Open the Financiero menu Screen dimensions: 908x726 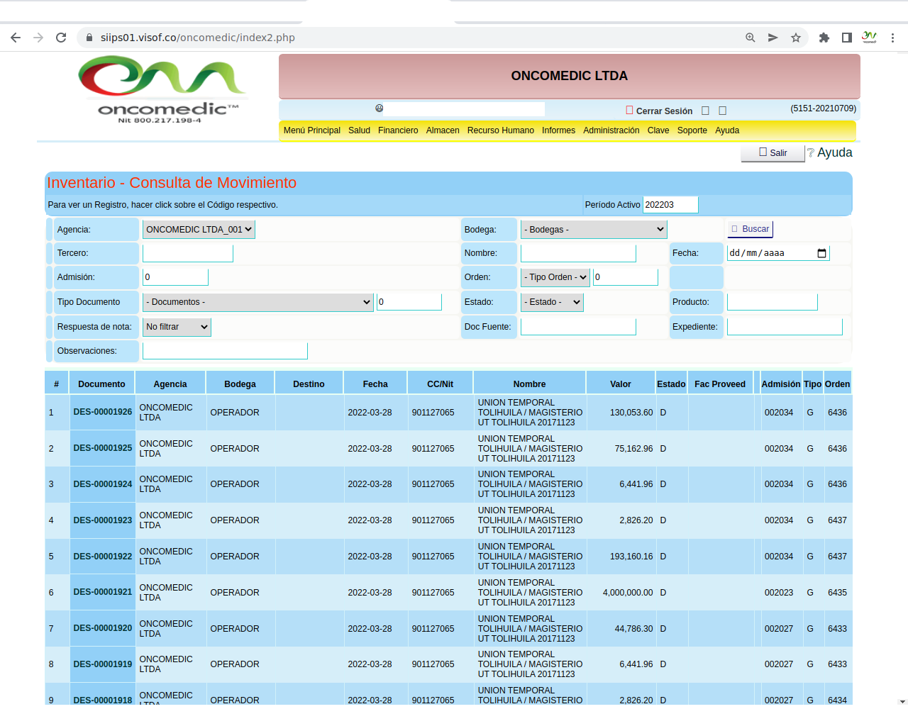click(x=398, y=130)
